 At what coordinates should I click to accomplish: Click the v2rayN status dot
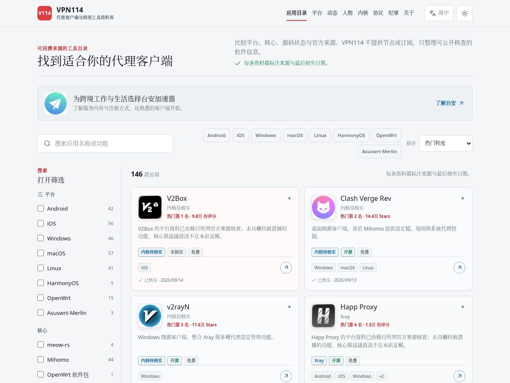289,307
